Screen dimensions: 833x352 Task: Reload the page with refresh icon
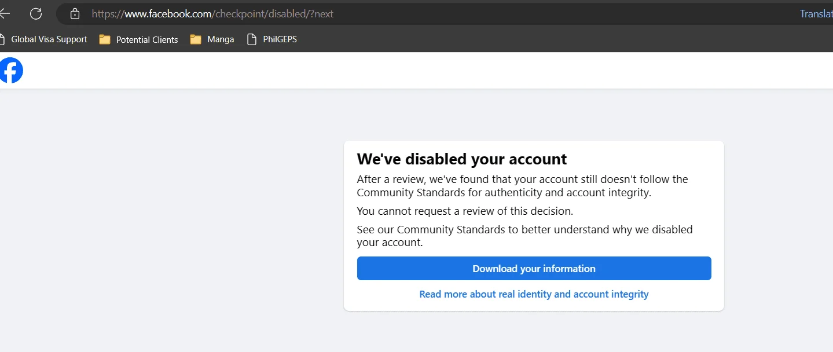(36, 14)
